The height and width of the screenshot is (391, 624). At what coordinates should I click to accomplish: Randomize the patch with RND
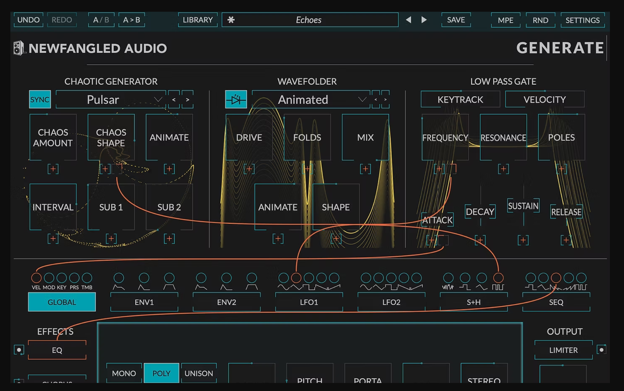[540, 20]
